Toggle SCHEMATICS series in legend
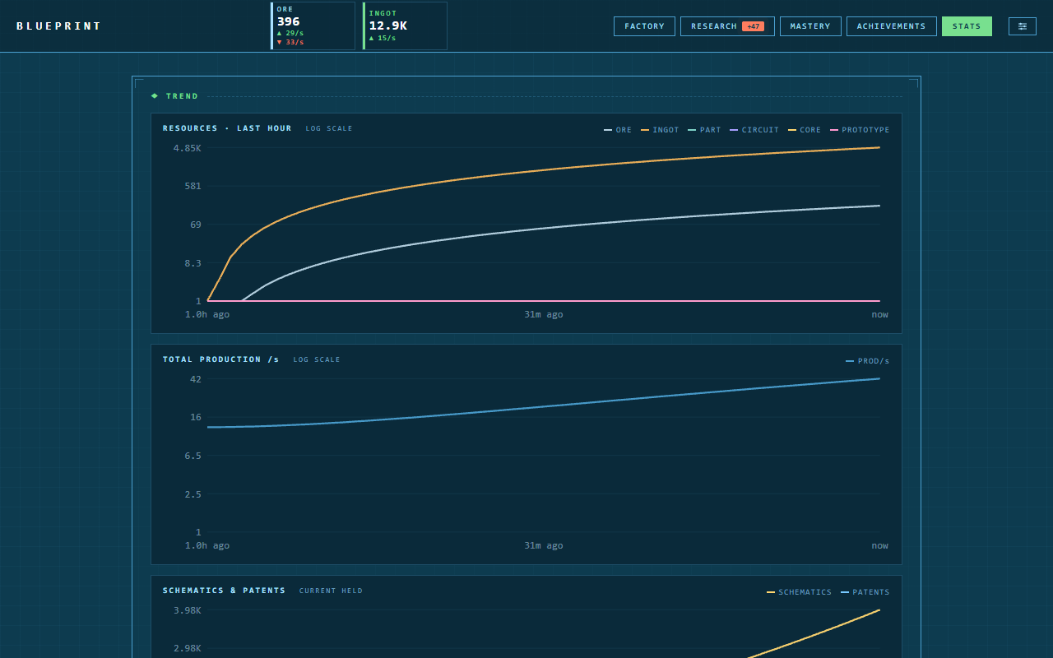The width and height of the screenshot is (1053, 658). [x=799, y=592]
